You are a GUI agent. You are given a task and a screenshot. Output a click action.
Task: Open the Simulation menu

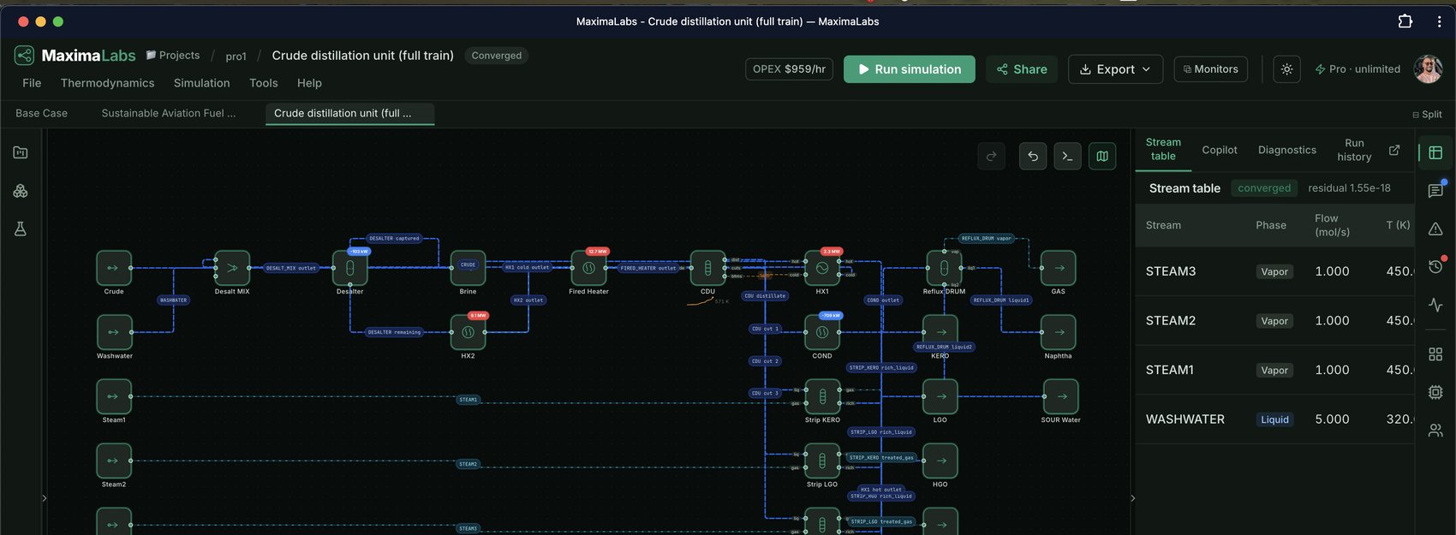[x=201, y=83]
